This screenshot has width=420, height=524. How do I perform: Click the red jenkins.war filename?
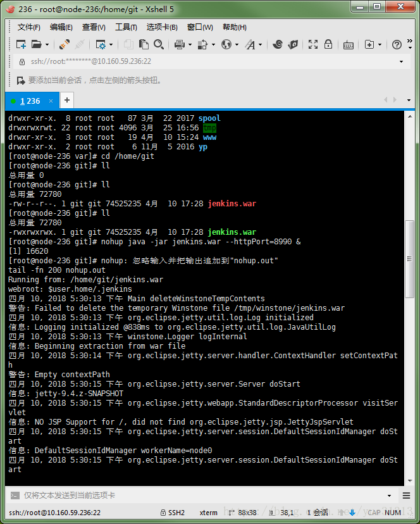coord(232,204)
